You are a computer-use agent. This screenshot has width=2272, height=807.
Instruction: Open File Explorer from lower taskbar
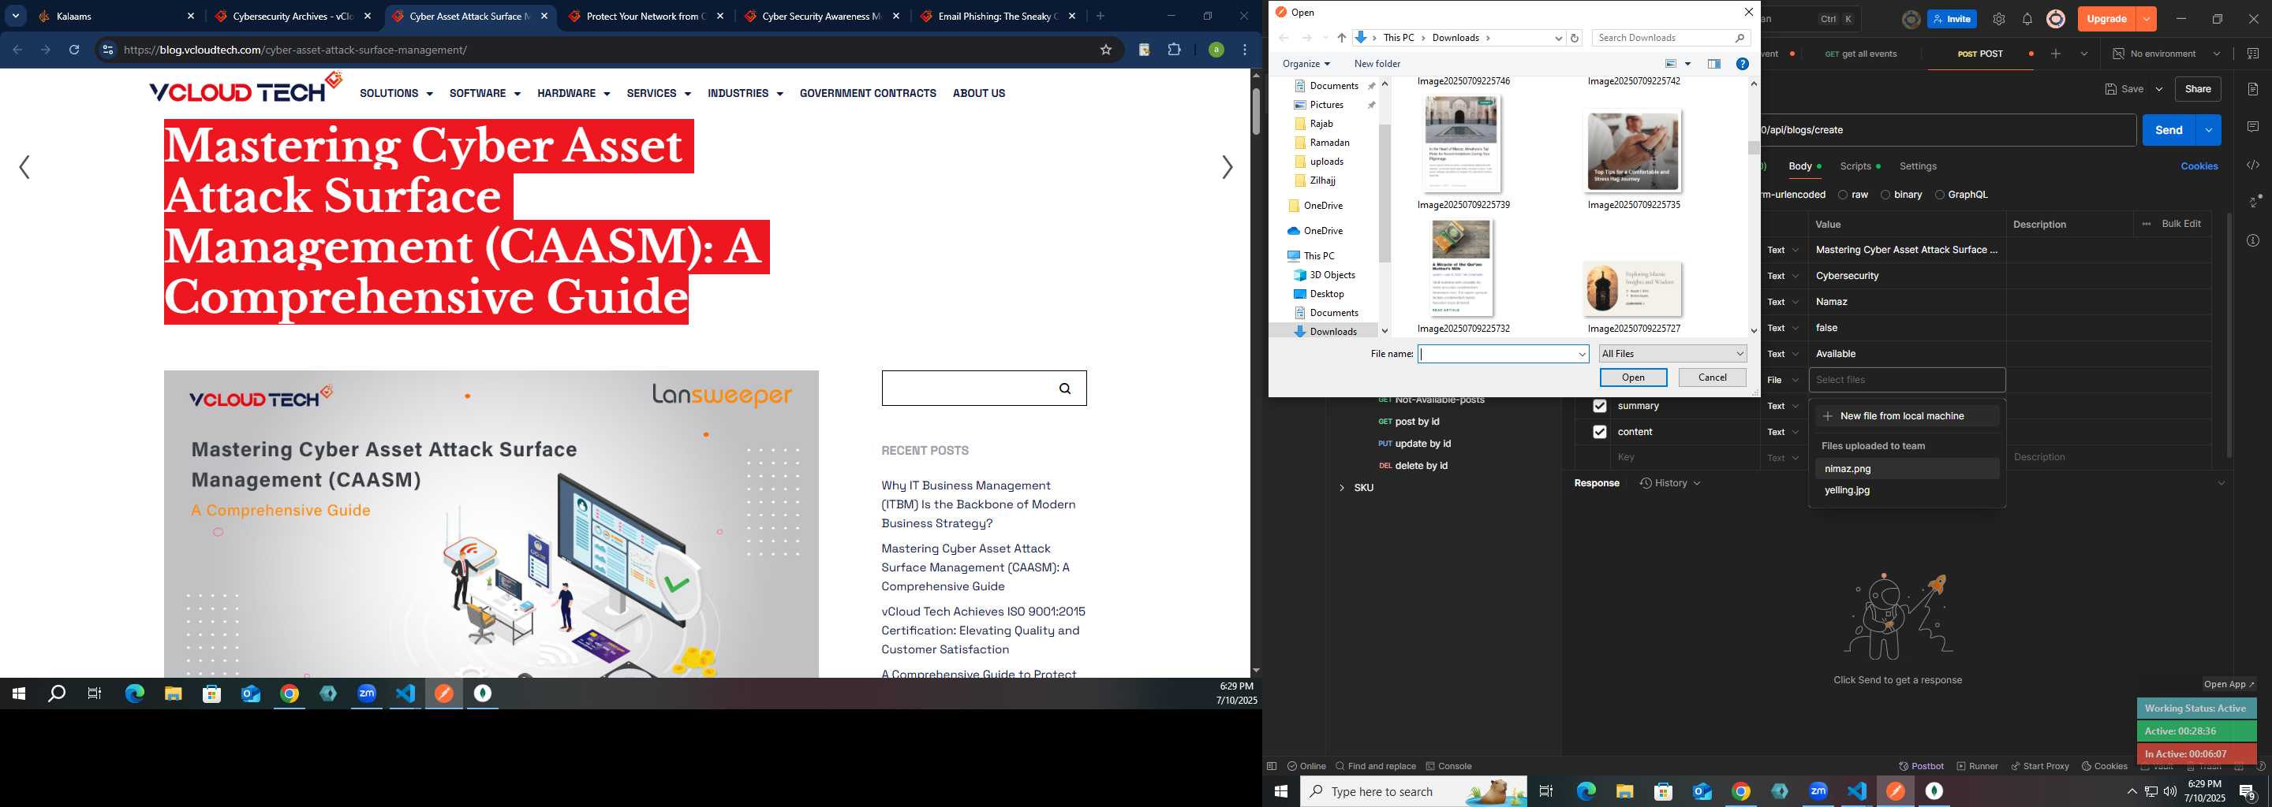coord(1624,791)
